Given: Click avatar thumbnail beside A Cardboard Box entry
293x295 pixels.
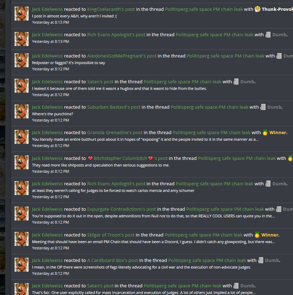Looking at the screenshot, I should [x=22, y=264].
